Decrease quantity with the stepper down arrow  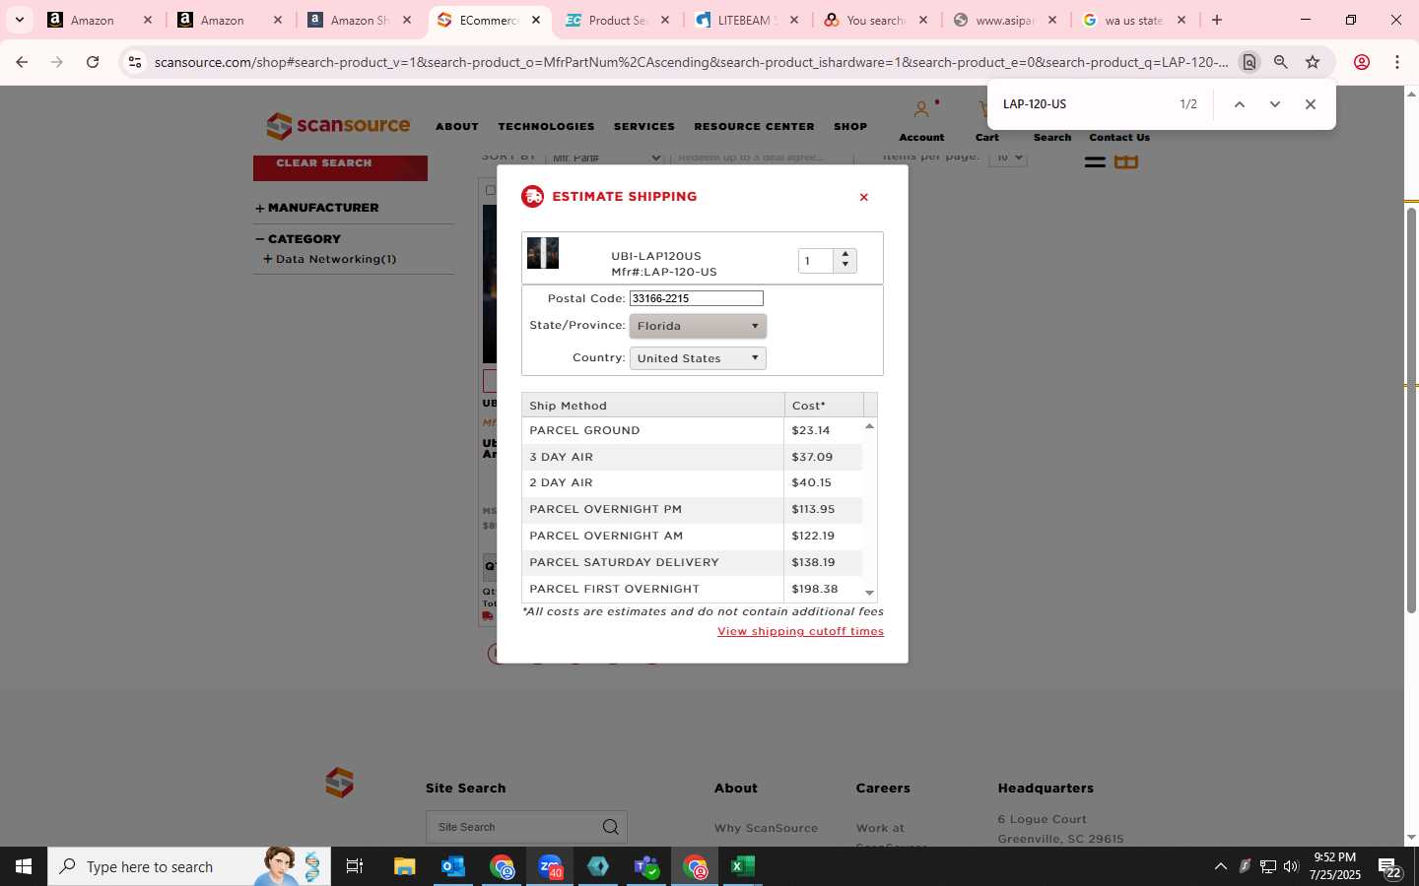coord(845,266)
